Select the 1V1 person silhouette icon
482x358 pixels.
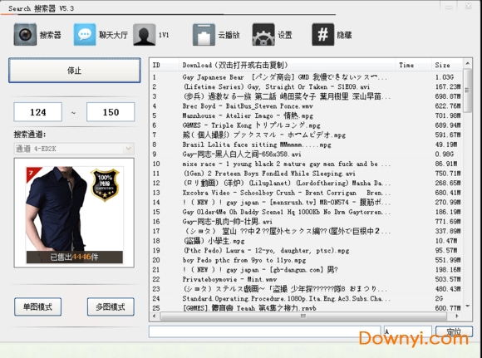145,34
